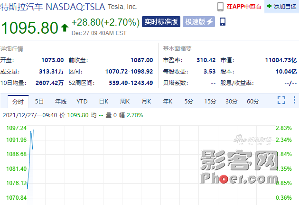The width and height of the screenshot is (299, 205).
Task: Select the 分时 chart tab
Action: coord(18,102)
